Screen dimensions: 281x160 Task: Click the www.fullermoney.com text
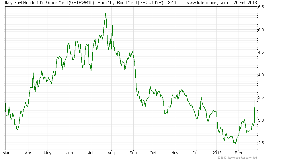coord(207,3)
